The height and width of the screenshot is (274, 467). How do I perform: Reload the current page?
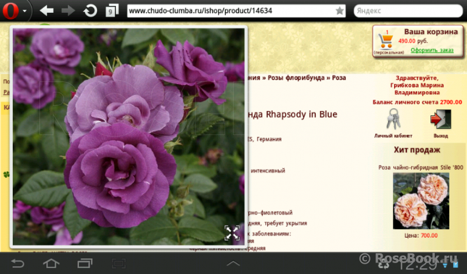click(90, 11)
